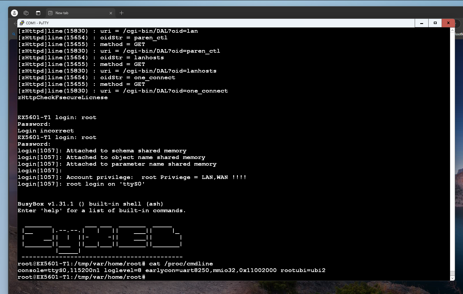
Task: Maximize the COM1 PuTTY window
Action: [x=435, y=23]
